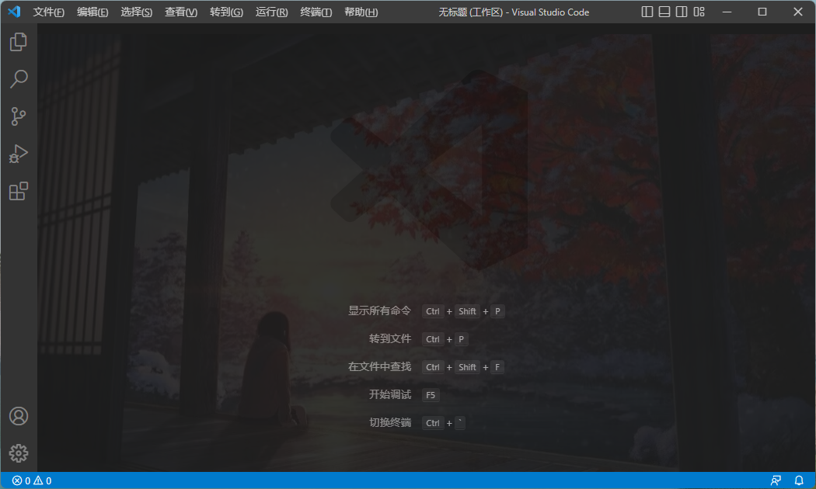Open the Run and Debug view icon
Screen dimensions: 816x489
pos(18,154)
